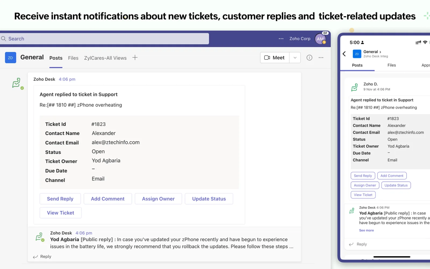Switch to the Files tab
This screenshot has width=430, height=269.
coord(73,58)
